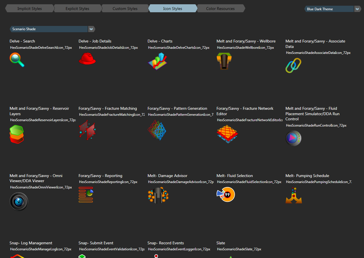Click the 'Slate' label
Image resolution: width=364 pixels, height=258 pixels.
tap(221, 243)
